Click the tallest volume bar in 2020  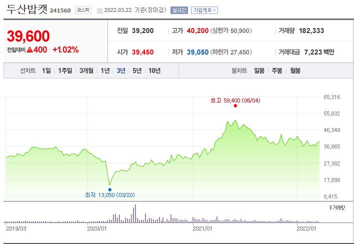pyautogui.click(x=135, y=213)
